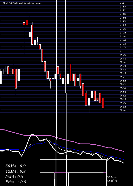Screen dimensions: 133x186
Task: Select the 0.81 price axis label
Action: 123,99
